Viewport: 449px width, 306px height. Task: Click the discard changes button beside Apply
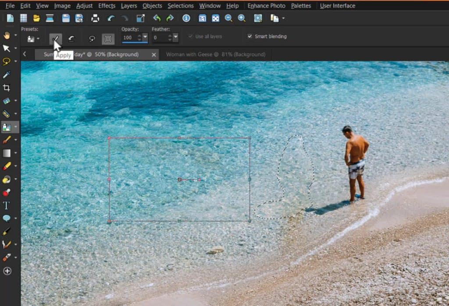(71, 39)
